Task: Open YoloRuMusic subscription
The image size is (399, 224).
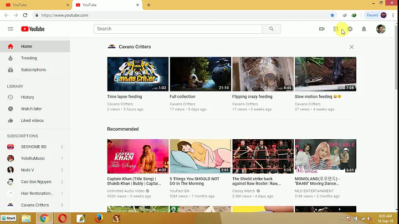Action: (x=35, y=159)
